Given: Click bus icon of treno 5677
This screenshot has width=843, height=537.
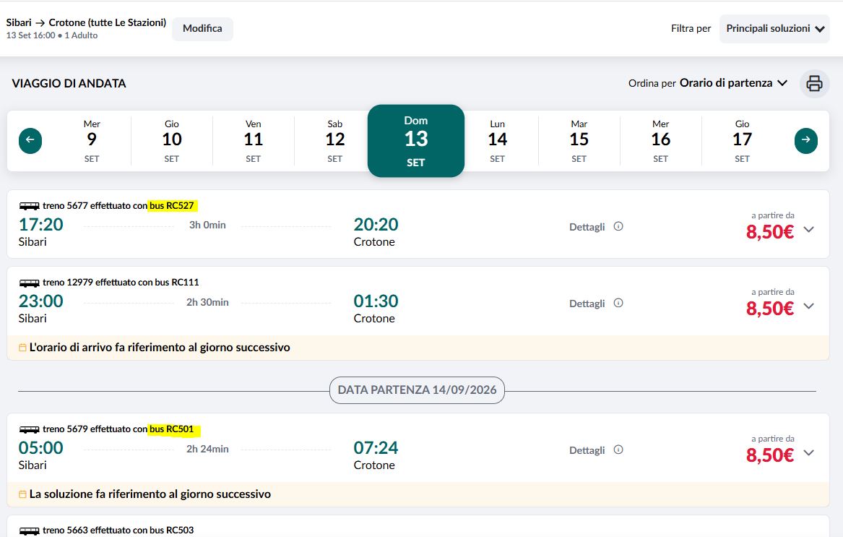Looking at the screenshot, I should tap(29, 205).
